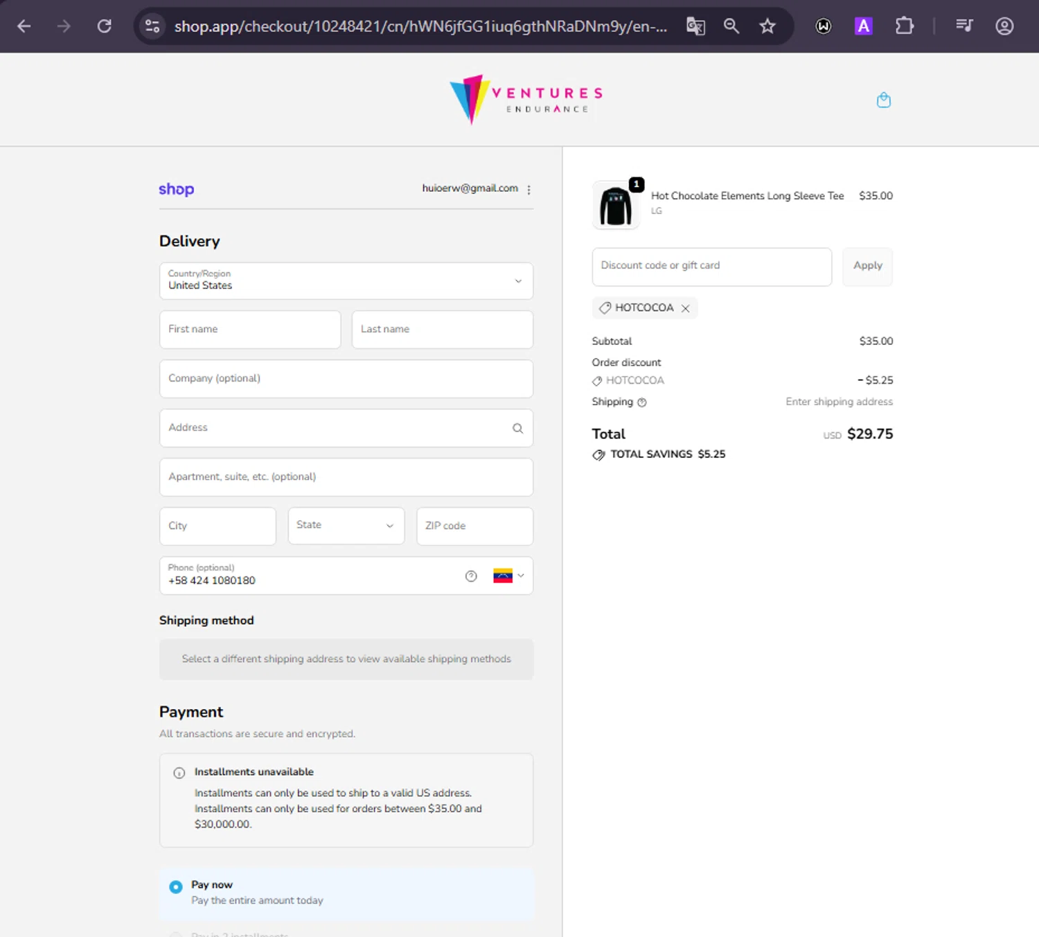Image resolution: width=1039 pixels, height=937 pixels.
Task: Click the ZIP code field
Action: 475,526
